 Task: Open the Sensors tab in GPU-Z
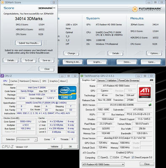click(x=101, y=81)
